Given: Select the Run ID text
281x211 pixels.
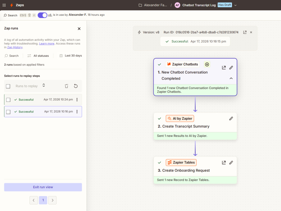Looking at the screenshot, I should pos(201,32).
